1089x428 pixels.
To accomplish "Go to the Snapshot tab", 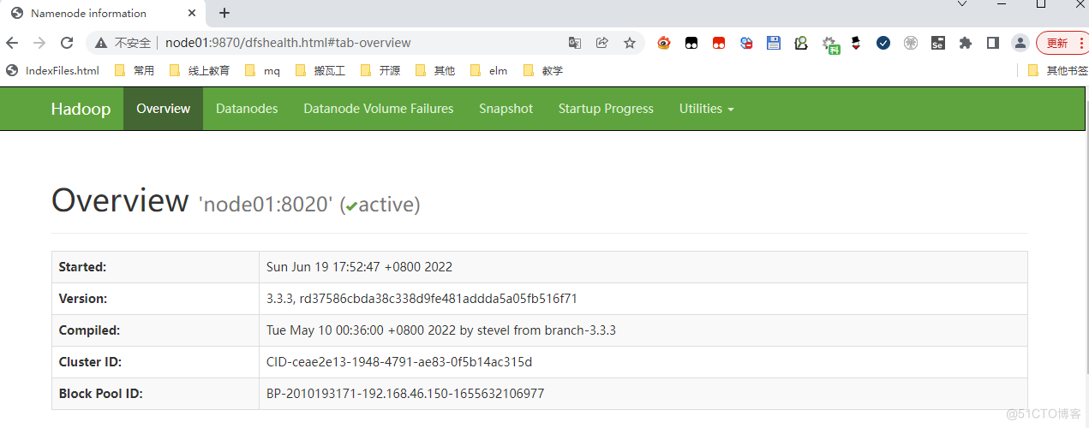I will [x=506, y=109].
